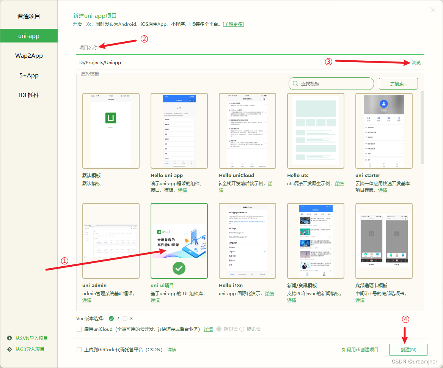The image size is (443, 368).
Task: Choose Vue version 2 radio button
Action: (111, 319)
